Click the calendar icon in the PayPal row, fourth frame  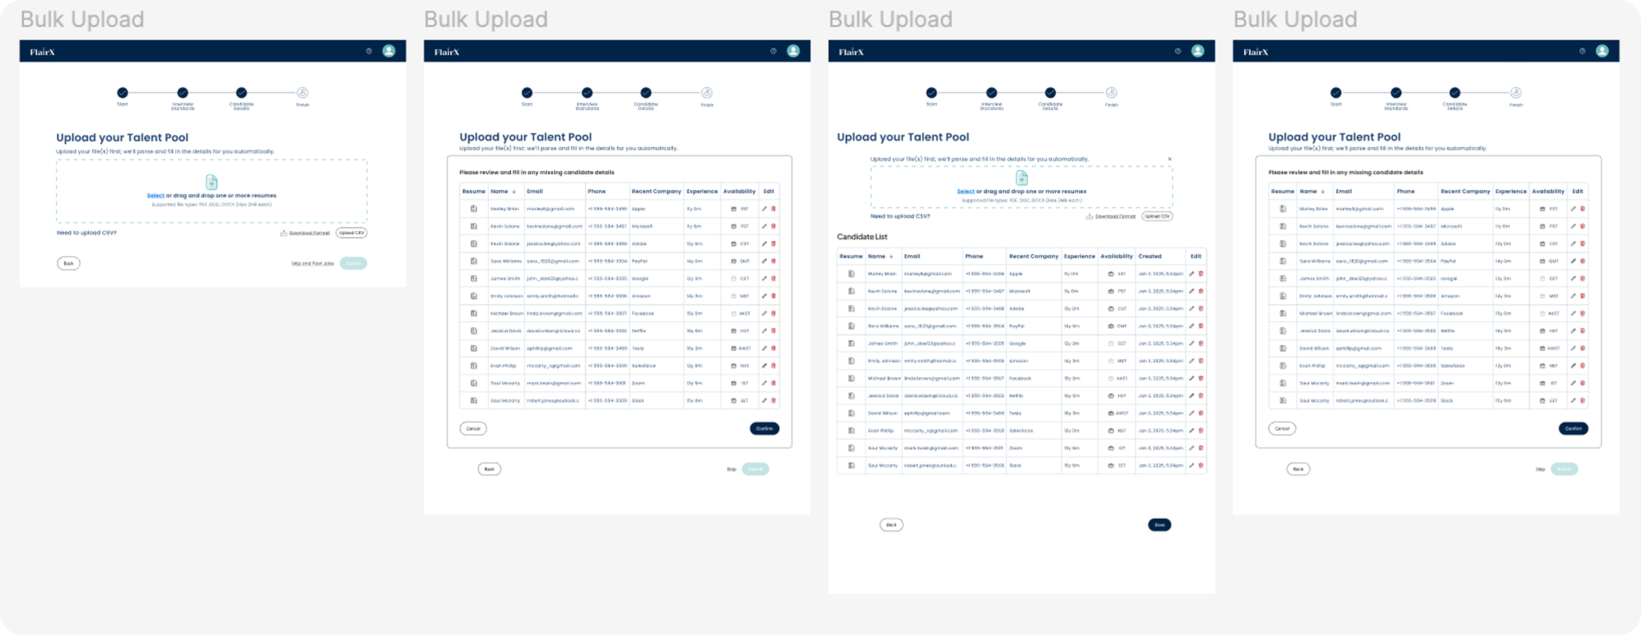1542,261
